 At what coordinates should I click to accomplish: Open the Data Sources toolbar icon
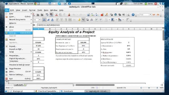(x=124, y=15)
